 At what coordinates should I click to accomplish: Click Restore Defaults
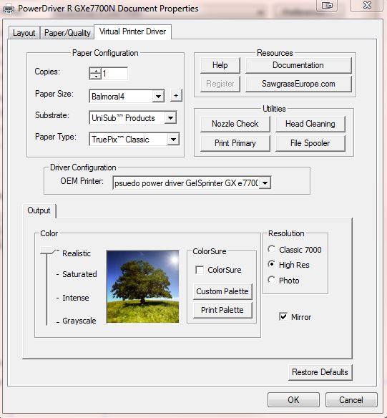(x=320, y=372)
